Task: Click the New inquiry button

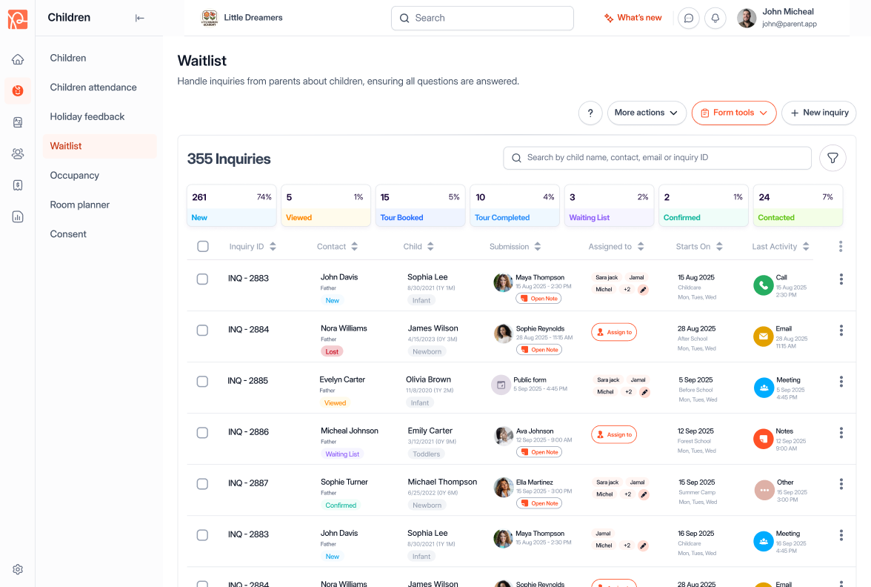Action: coord(818,113)
